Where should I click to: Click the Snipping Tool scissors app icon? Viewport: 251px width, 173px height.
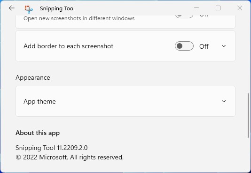pyautogui.click(x=29, y=9)
